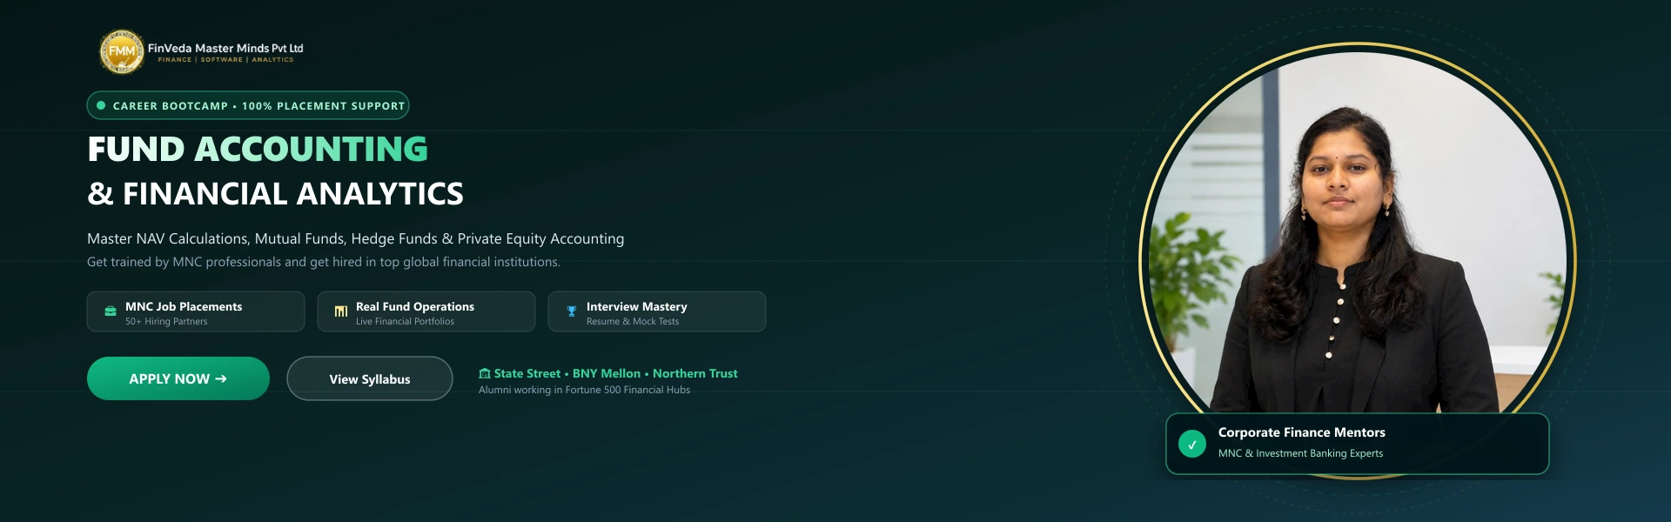Select the Real Fund Operations card
This screenshot has height=522, width=1671.
[x=426, y=311]
